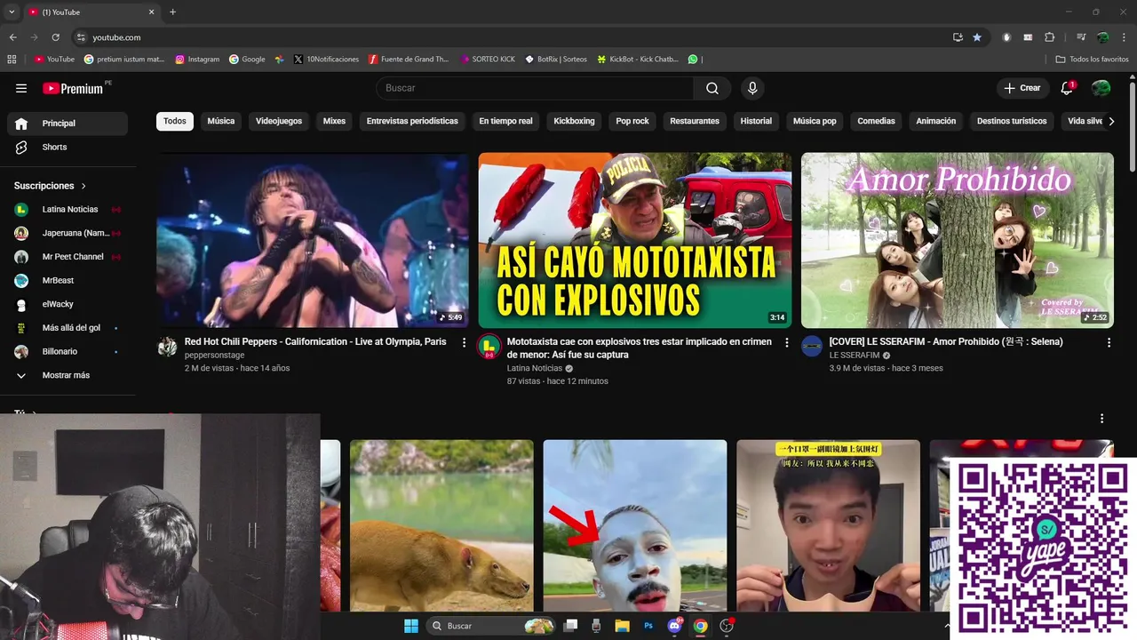
Task: Expand the Suscripciones section
Action: point(51,186)
